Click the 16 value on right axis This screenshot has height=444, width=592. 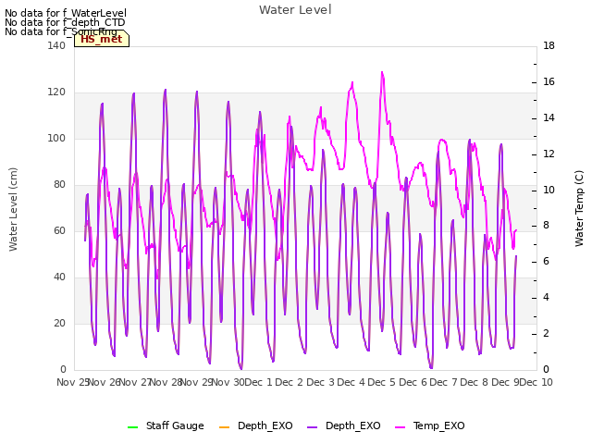549,82
